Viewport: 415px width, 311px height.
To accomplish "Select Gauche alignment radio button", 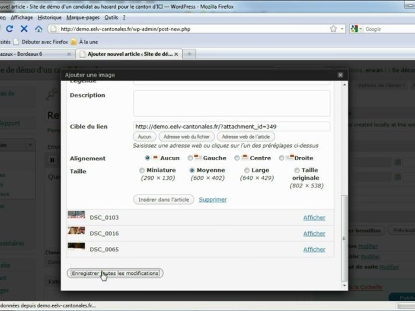I will click(190, 158).
